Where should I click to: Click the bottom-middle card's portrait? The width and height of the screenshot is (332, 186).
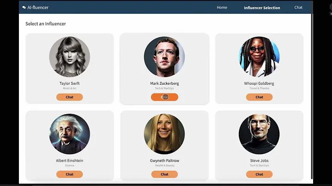[x=164, y=134]
